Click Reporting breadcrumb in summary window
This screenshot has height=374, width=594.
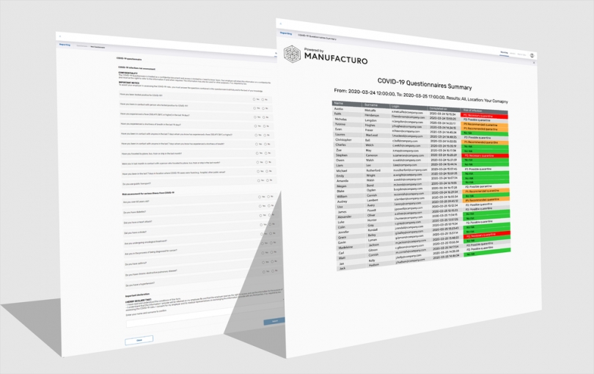coord(286,33)
